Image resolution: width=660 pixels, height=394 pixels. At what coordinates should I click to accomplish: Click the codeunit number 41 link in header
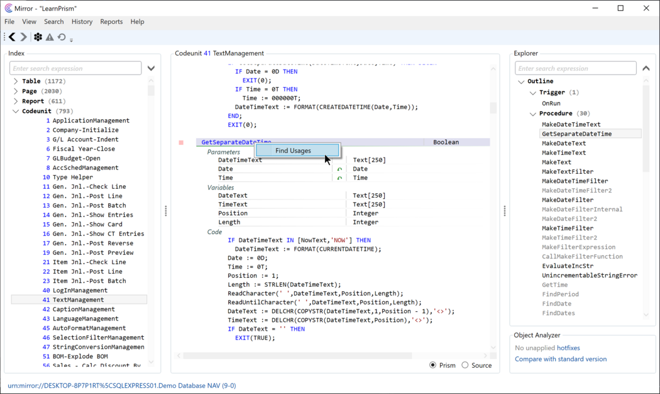point(207,53)
